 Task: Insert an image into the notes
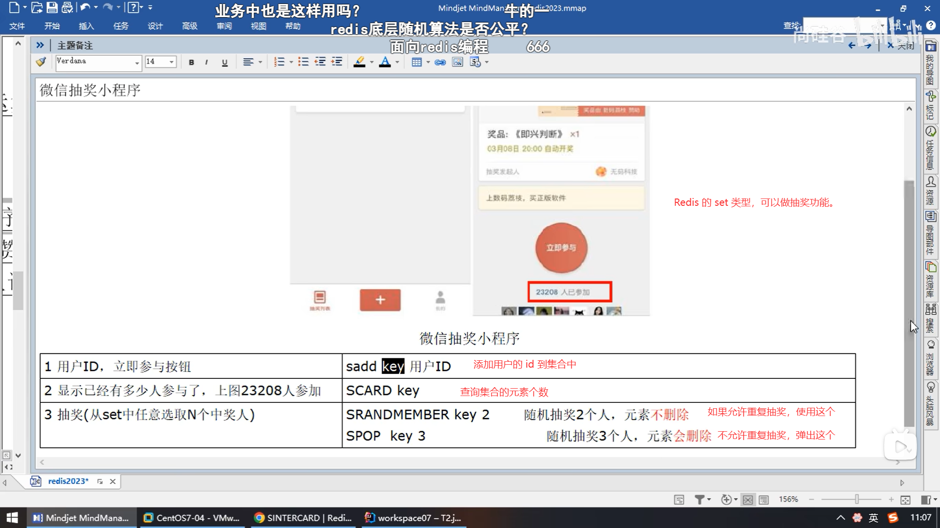pyautogui.click(x=457, y=62)
